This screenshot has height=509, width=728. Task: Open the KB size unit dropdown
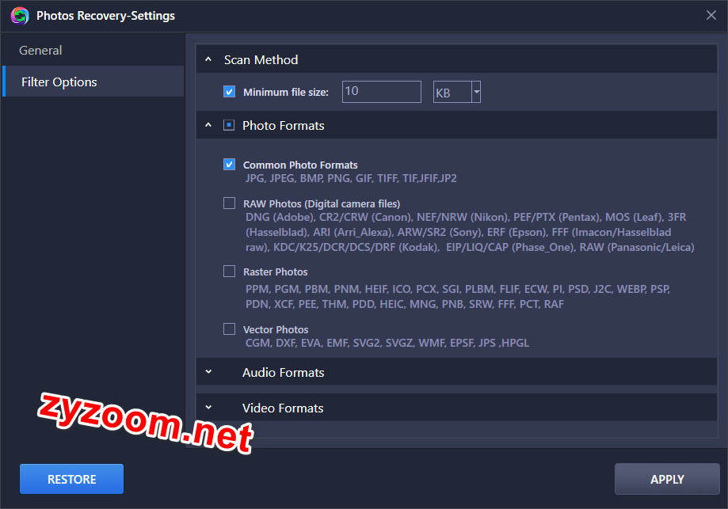click(476, 92)
